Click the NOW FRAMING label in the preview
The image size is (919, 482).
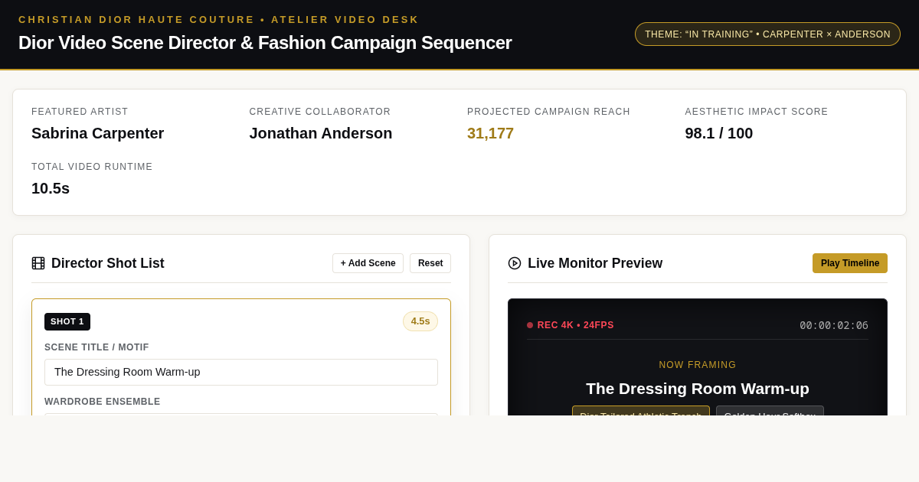pos(698,365)
